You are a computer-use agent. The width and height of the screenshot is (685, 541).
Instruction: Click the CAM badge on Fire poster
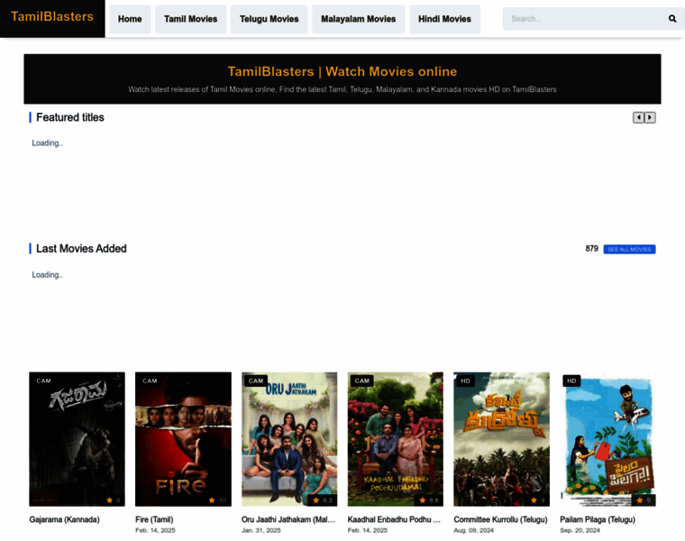[x=150, y=381]
